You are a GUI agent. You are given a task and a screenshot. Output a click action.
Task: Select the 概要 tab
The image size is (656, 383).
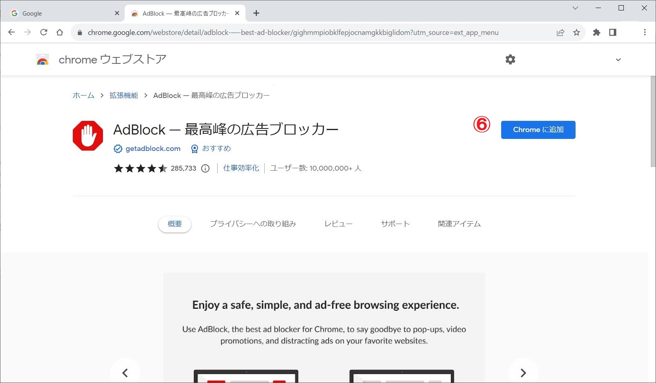click(175, 224)
